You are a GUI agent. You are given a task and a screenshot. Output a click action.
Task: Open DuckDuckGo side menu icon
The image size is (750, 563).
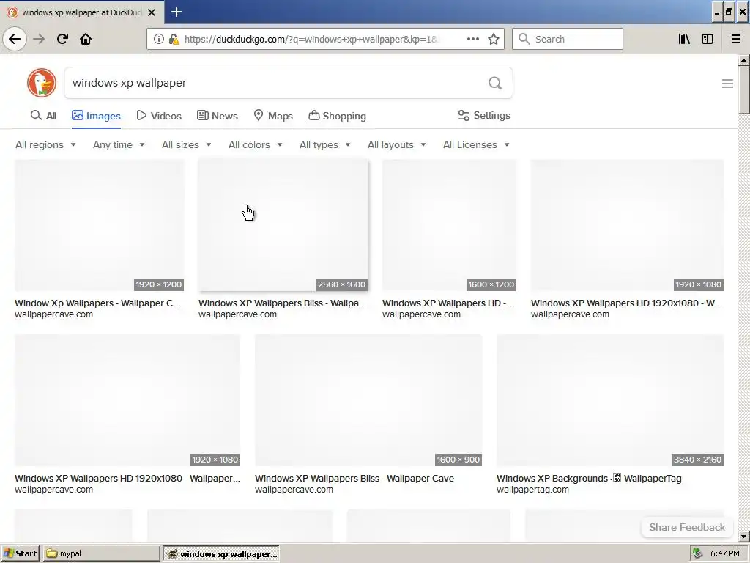coord(727,84)
